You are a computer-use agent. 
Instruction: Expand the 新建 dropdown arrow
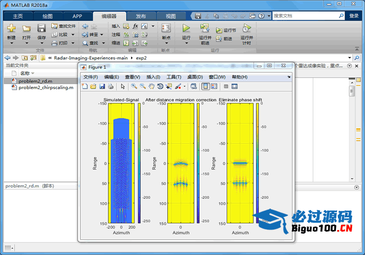(x=11, y=43)
